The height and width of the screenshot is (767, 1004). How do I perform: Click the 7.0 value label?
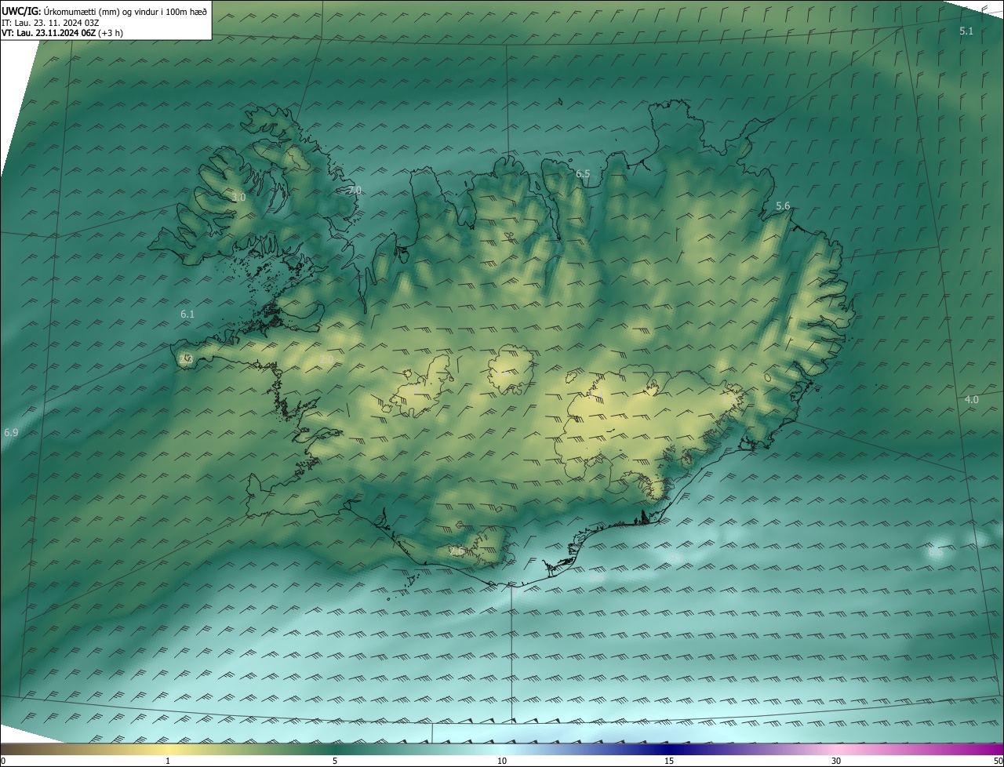(x=355, y=190)
